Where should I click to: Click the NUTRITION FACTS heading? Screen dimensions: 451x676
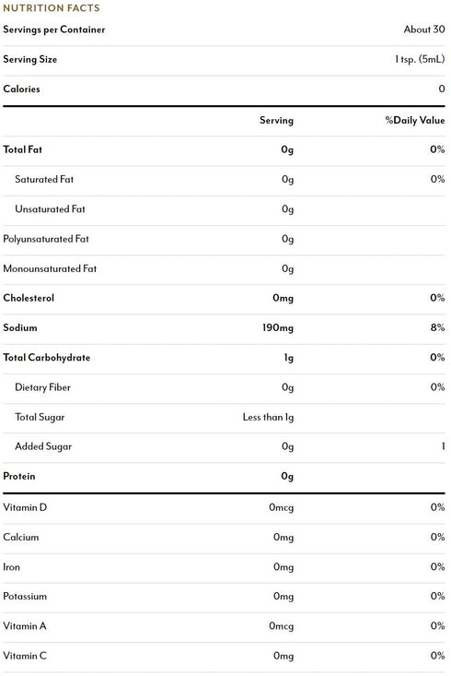pyautogui.click(x=52, y=7)
